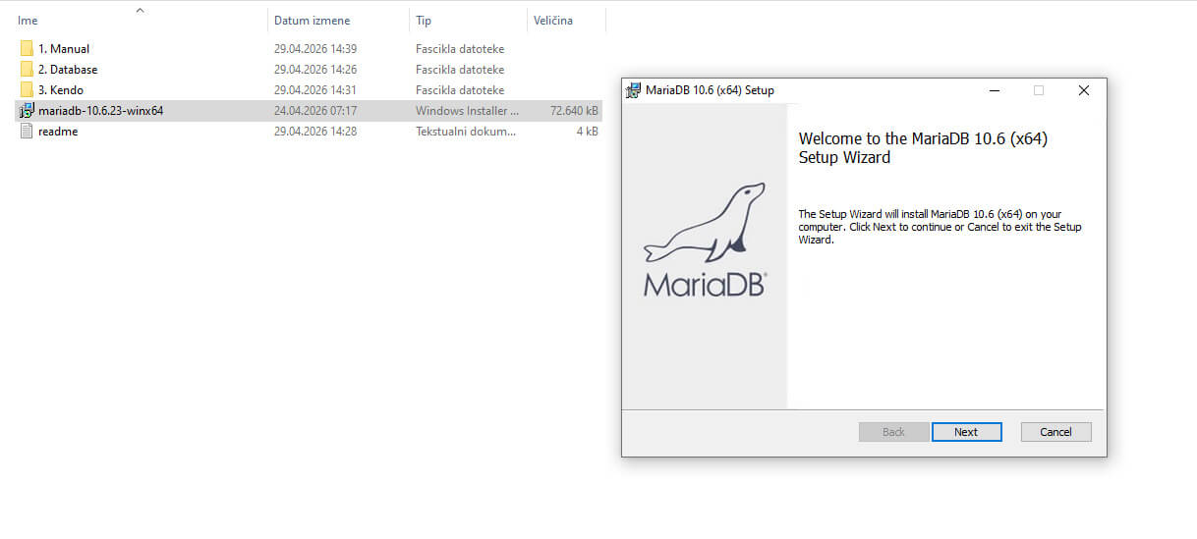Click Fascikla datoteke type for 3. Kendo
The image size is (1197, 539).
click(460, 90)
